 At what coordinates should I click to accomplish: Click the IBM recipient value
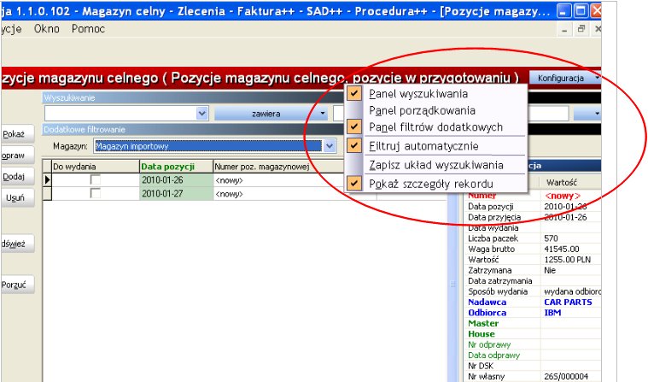552,313
